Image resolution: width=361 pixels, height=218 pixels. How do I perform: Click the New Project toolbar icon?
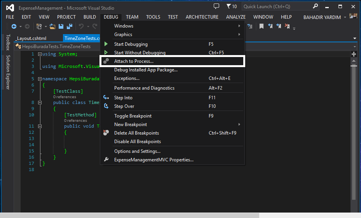(x=39, y=26)
